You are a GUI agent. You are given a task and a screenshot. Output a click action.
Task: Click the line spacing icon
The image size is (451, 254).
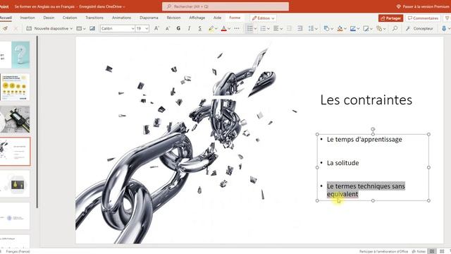pos(311,28)
